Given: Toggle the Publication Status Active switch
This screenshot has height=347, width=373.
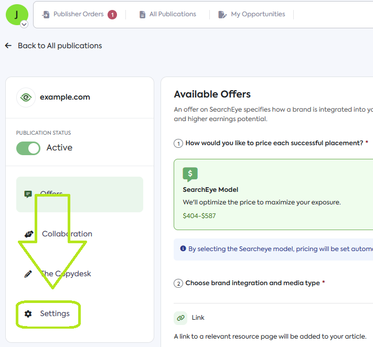Looking at the screenshot, I should [28, 148].
